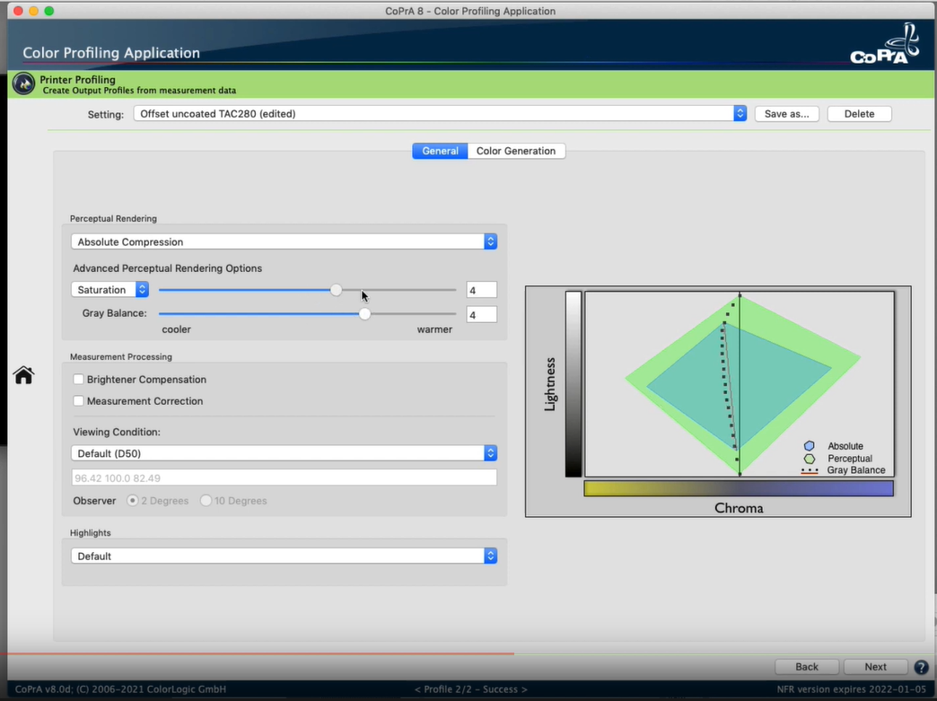Click the 'cooler' slider label
The height and width of the screenshot is (701, 937).
176,329
